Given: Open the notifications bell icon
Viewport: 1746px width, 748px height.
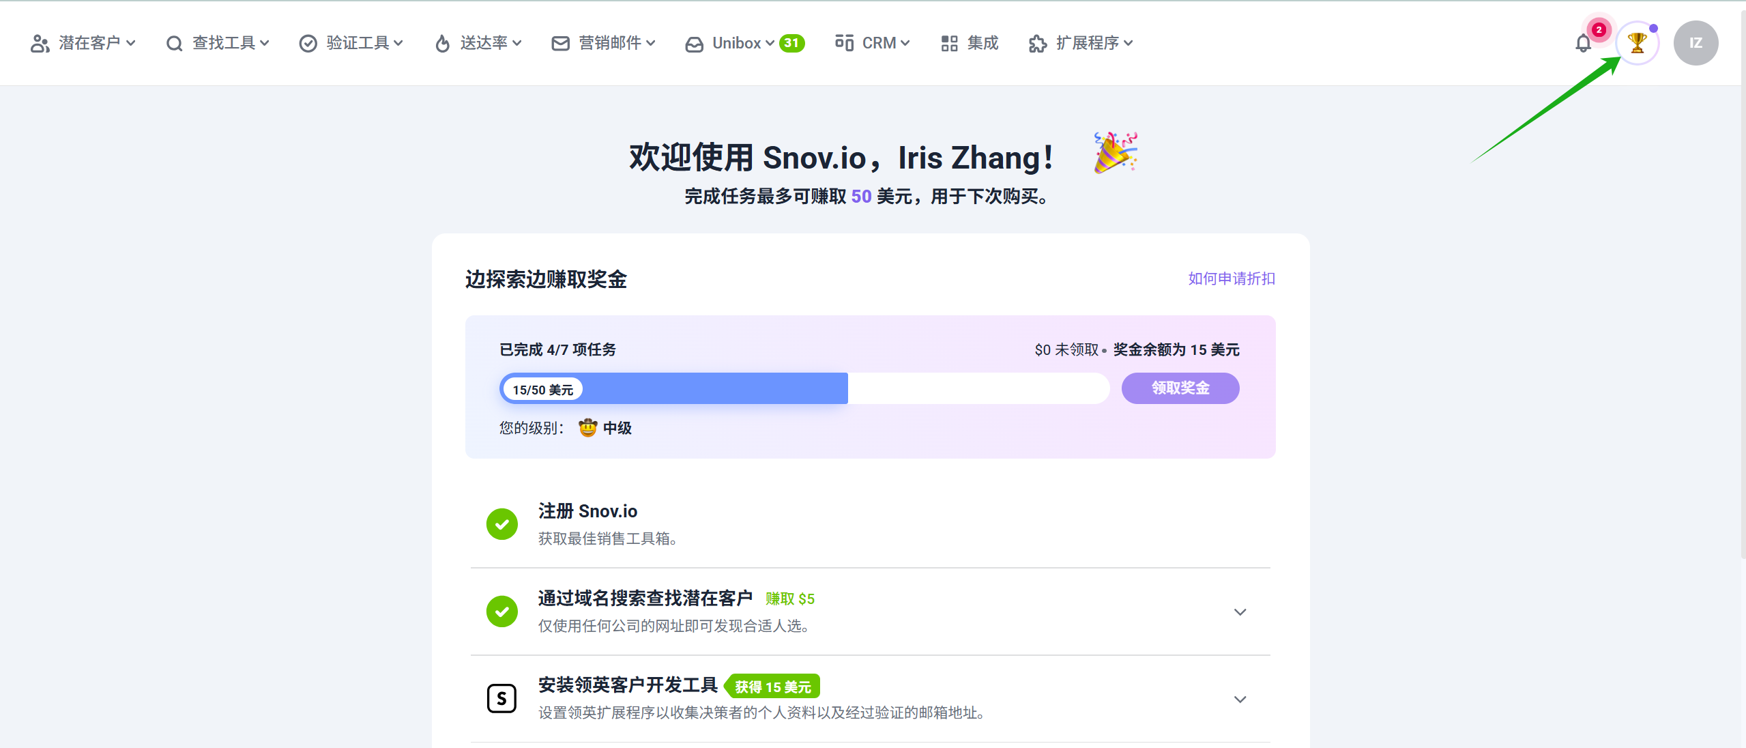Looking at the screenshot, I should (1583, 44).
